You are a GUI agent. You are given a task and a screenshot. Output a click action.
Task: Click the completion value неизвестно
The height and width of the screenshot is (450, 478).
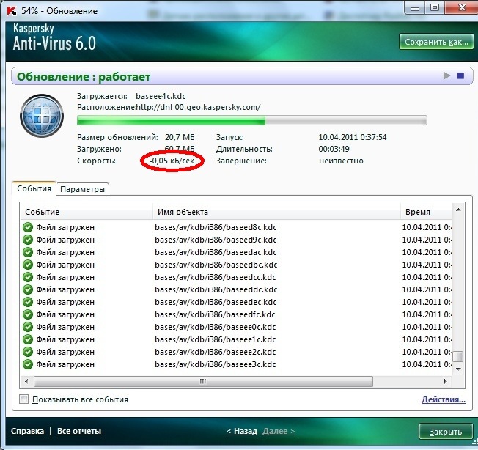[x=341, y=161]
